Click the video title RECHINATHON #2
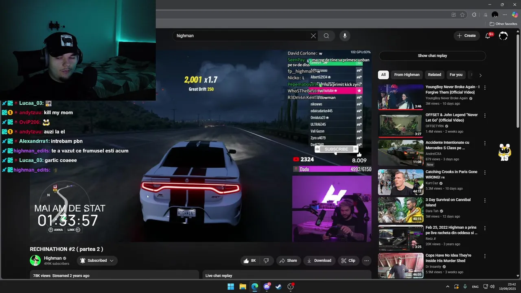521x293 pixels. 66,249
